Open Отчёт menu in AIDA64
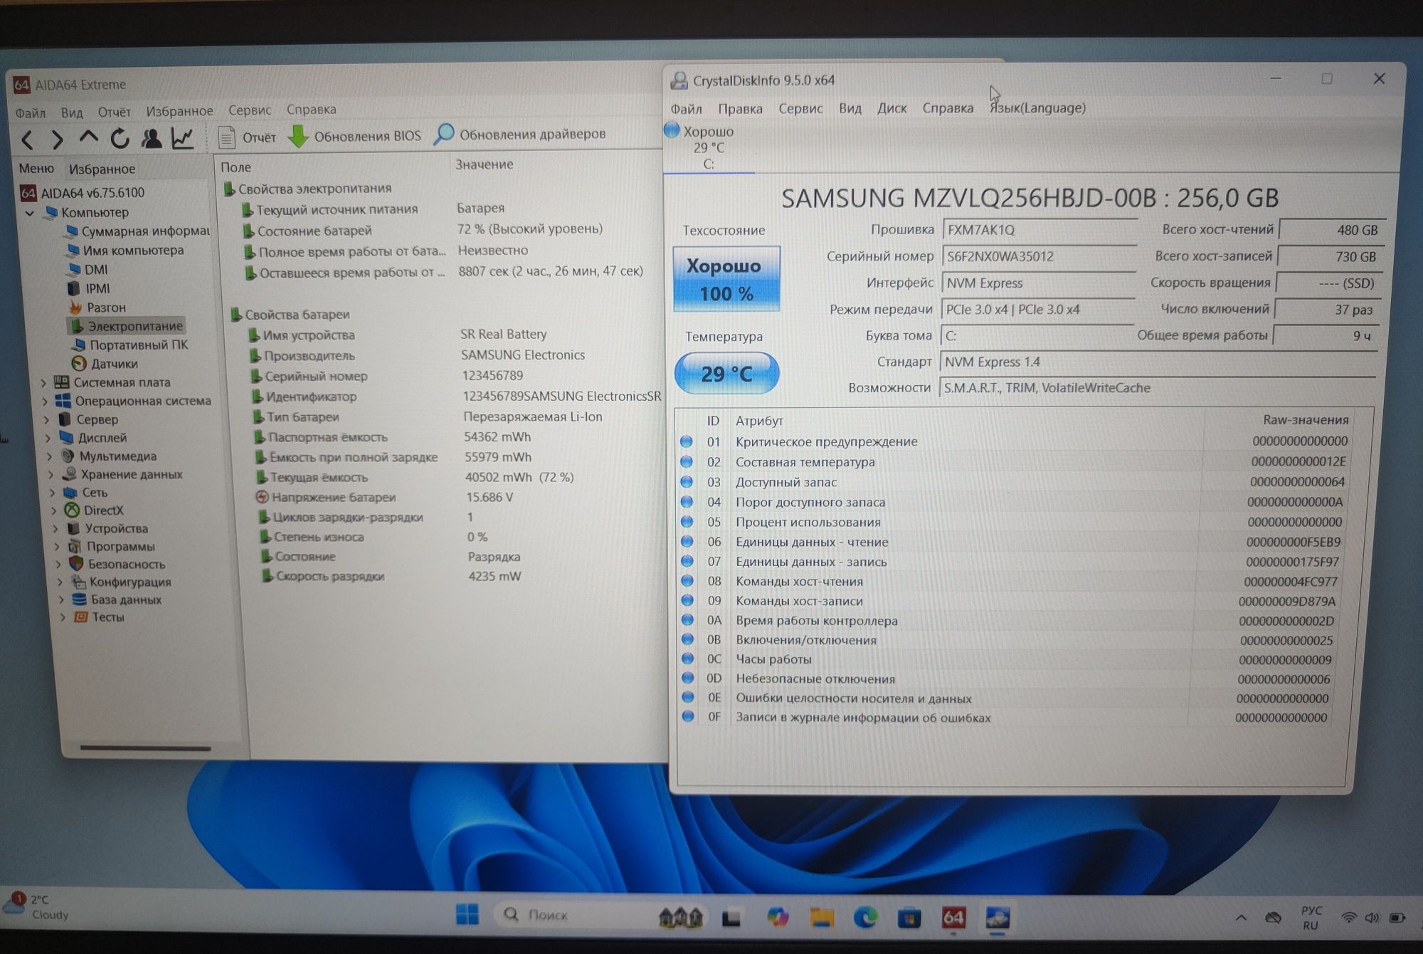The width and height of the screenshot is (1423, 954). (115, 112)
